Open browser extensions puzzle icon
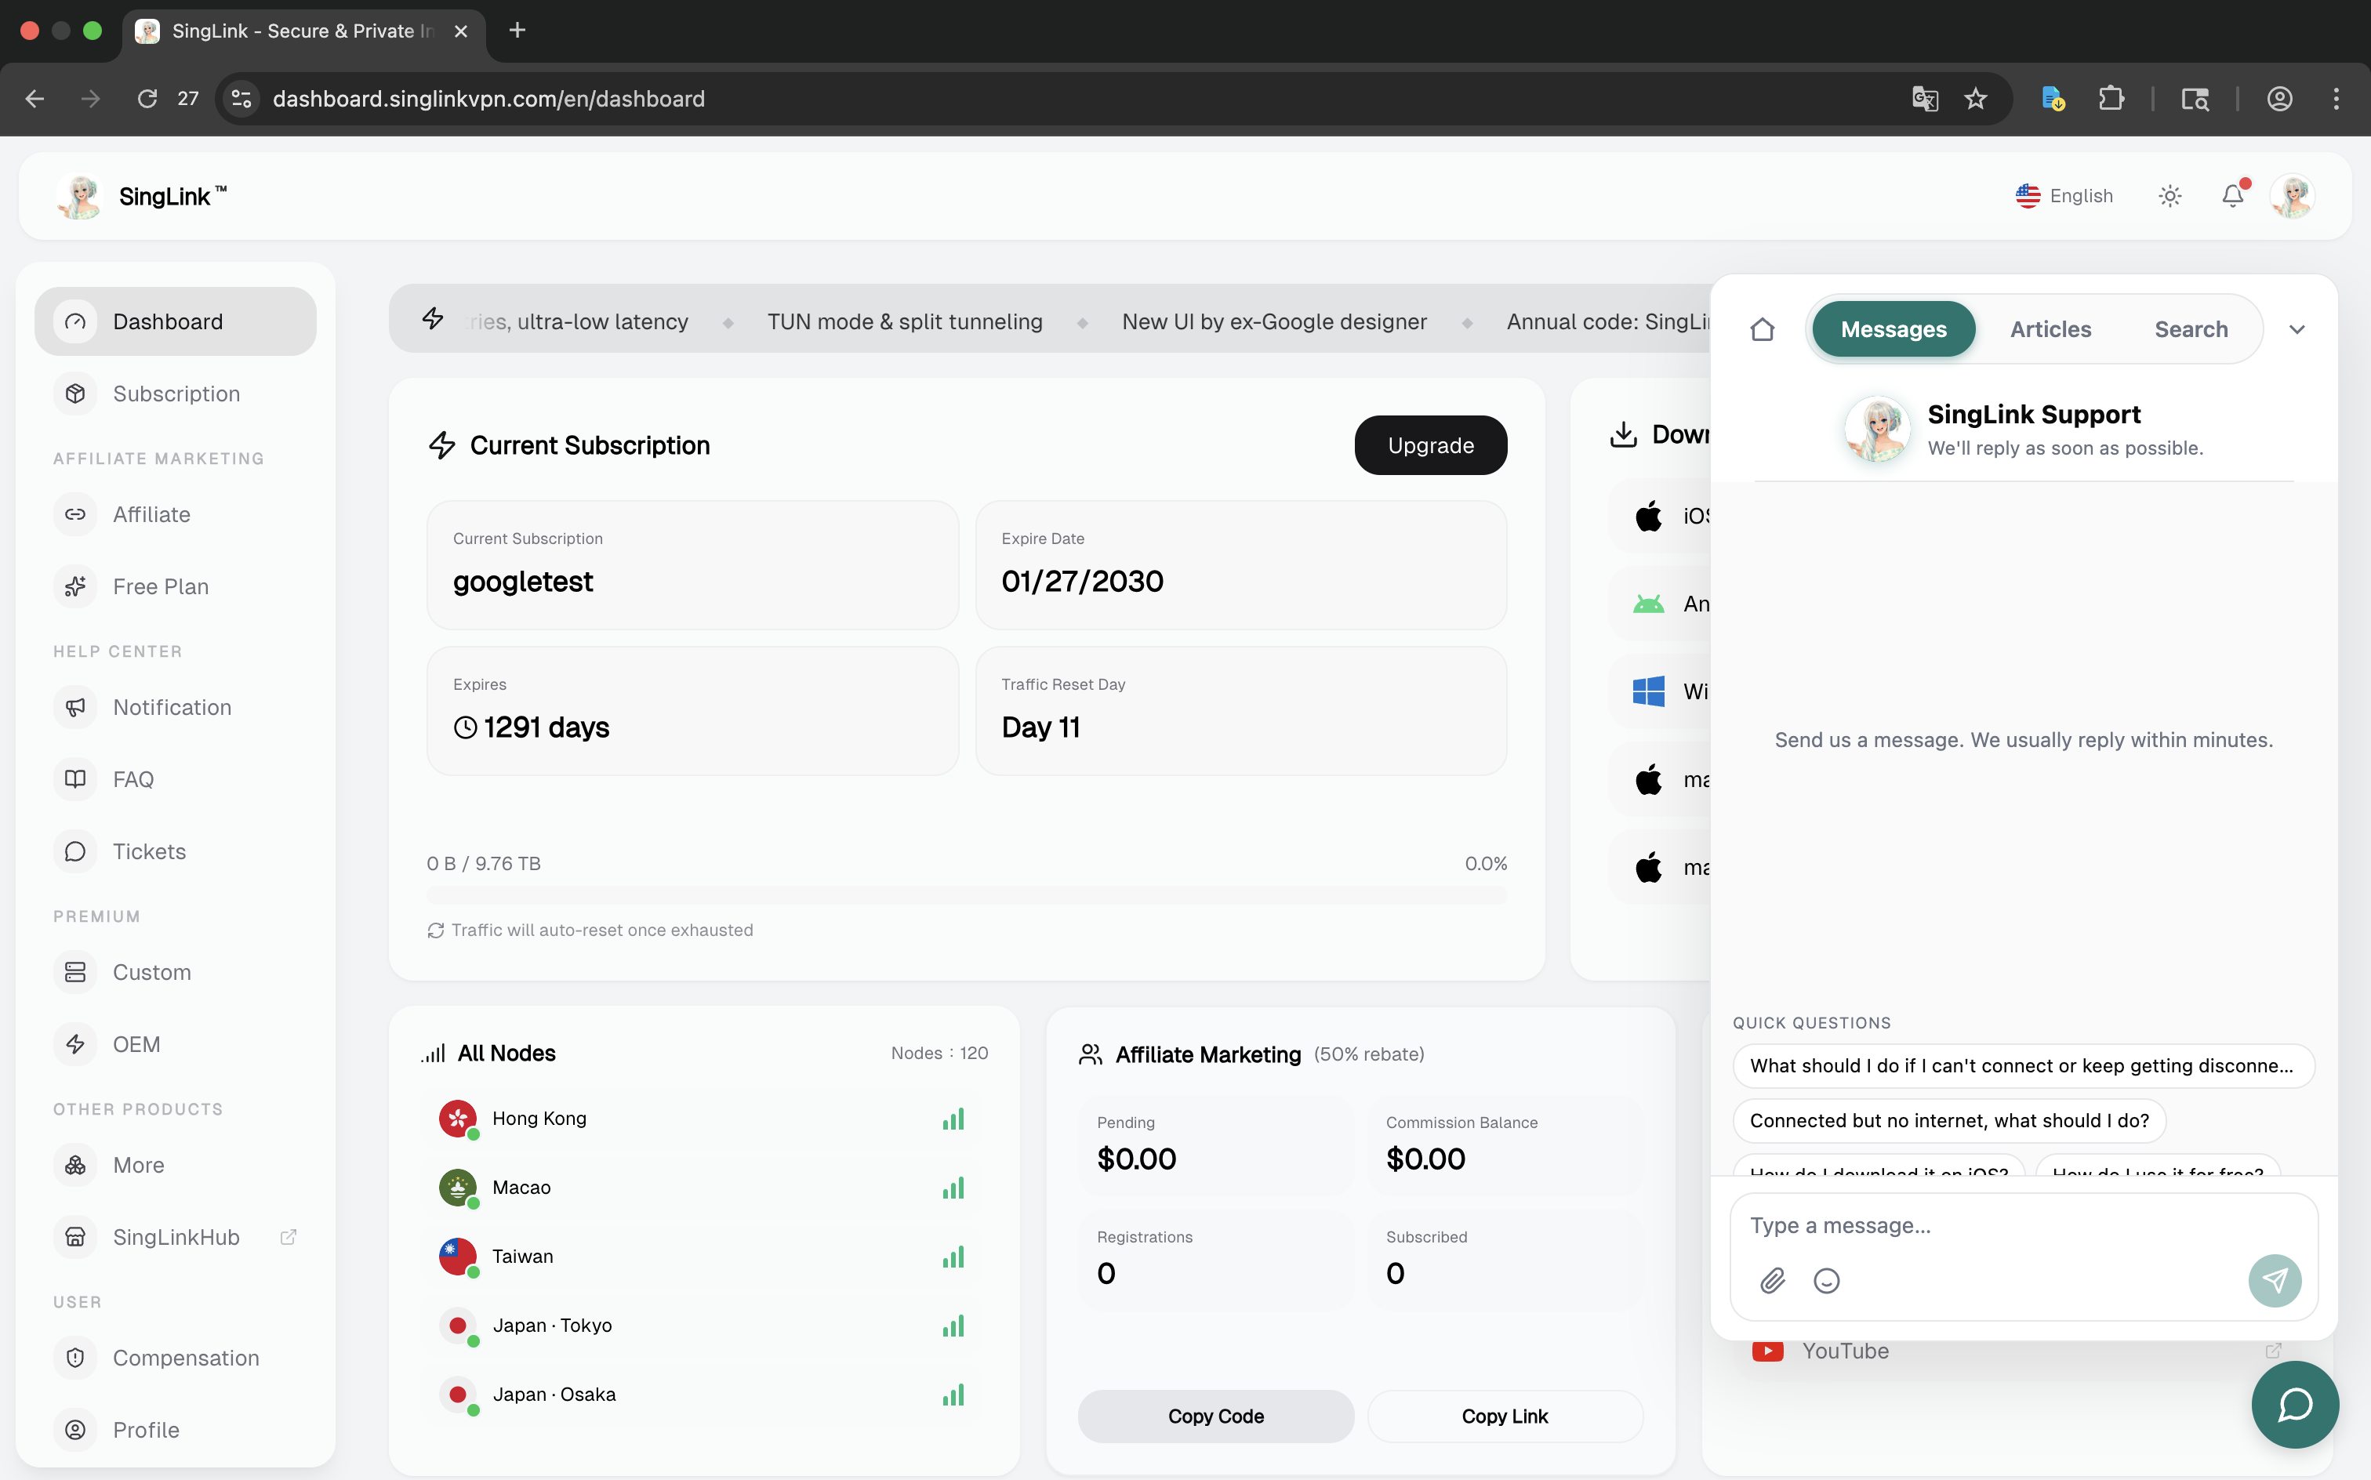This screenshot has width=2371, height=1480. (2111, 99)
